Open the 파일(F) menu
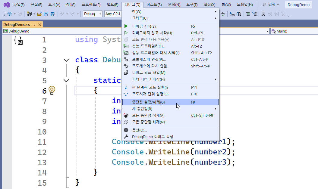This screenshot has width=318, height=189. (x=19, y=5)
